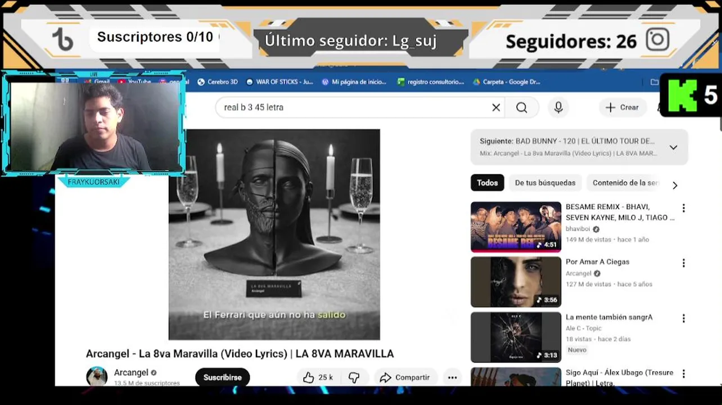Click the Instagram icon in overlay

tap(657, 40)
